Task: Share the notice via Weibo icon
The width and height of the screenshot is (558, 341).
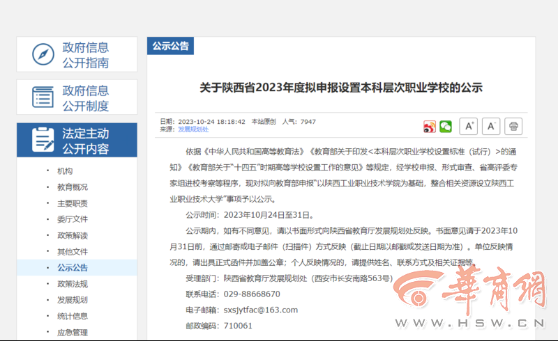Action: pos(430,127)
